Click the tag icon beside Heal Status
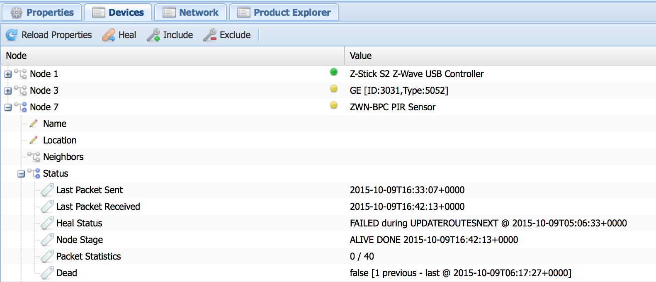This screenshot has height=282, width=656. coord(47,223)
